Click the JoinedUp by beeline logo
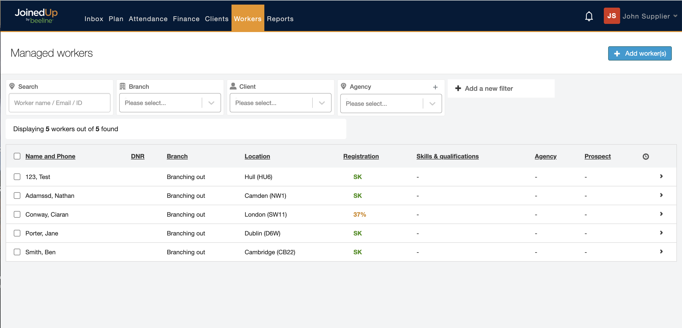This screenshot has width=682, height=328. [x=36, y=16]
